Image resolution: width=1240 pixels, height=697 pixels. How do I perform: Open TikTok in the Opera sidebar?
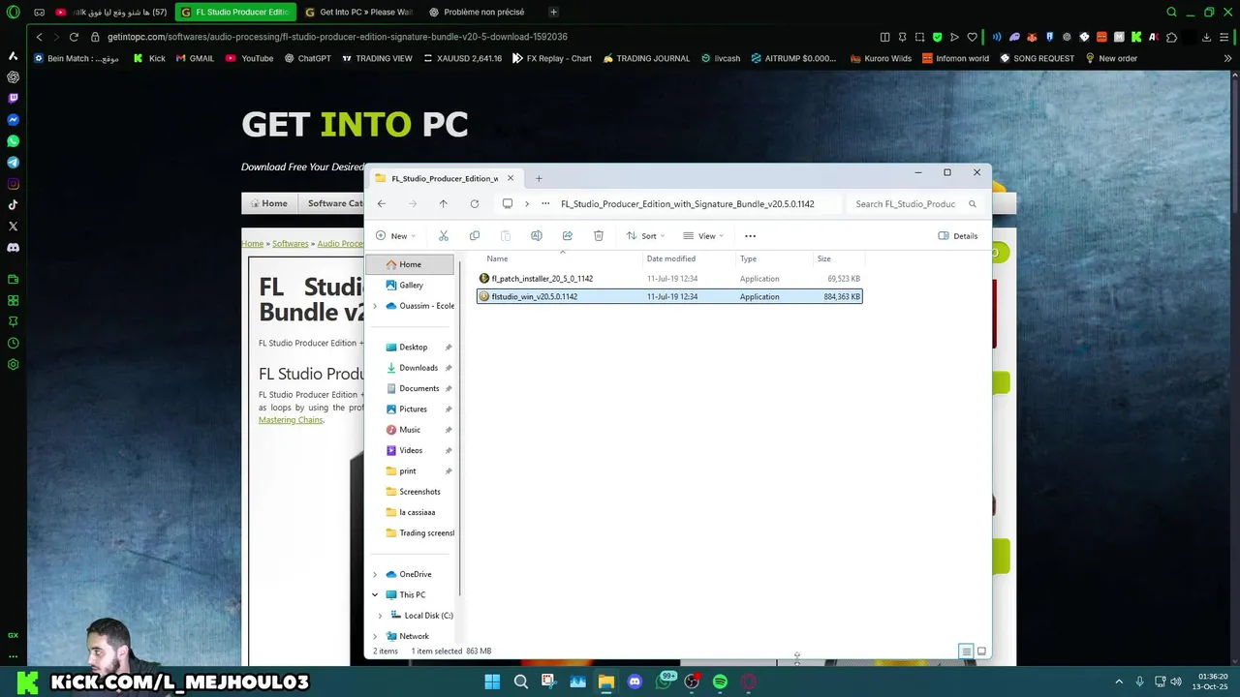13,205
